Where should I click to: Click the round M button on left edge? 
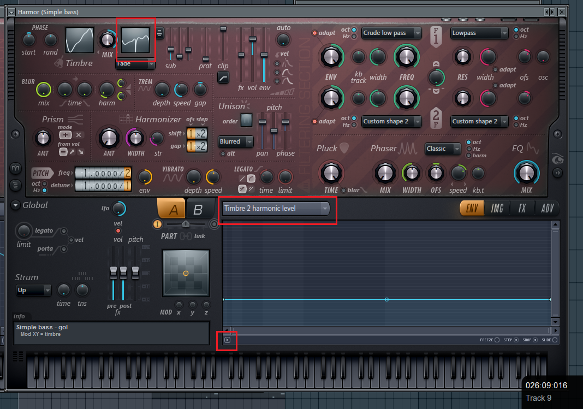(x=15, y=168)
